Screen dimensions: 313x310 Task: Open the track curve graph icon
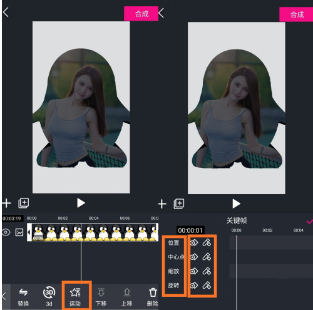[x=19, y=232]
